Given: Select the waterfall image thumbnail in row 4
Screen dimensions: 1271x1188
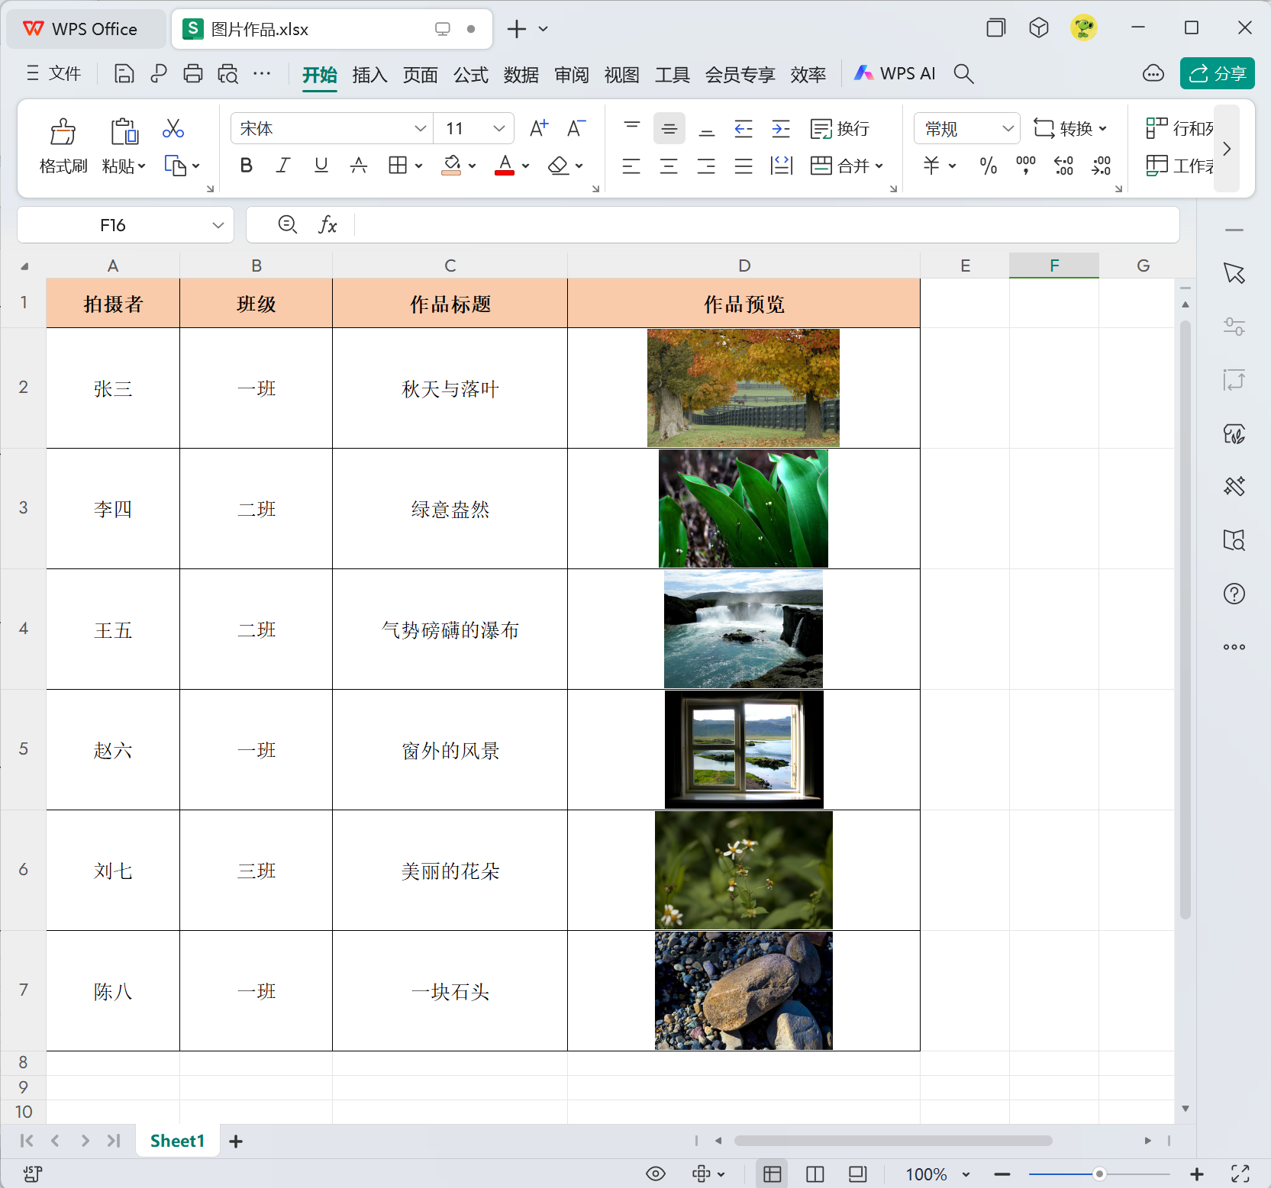Looking at the screenshot, I should pos(743,629).
